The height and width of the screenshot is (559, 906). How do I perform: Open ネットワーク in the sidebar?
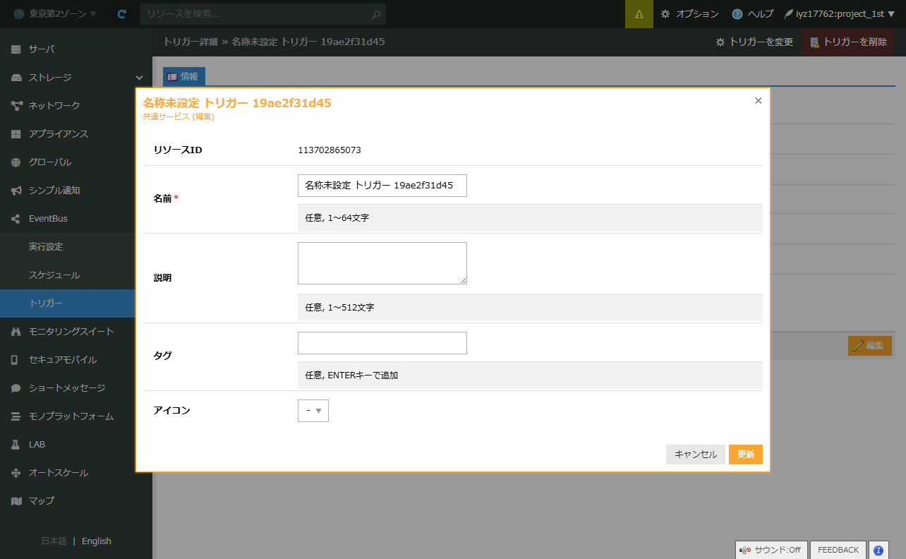(54, 106)
